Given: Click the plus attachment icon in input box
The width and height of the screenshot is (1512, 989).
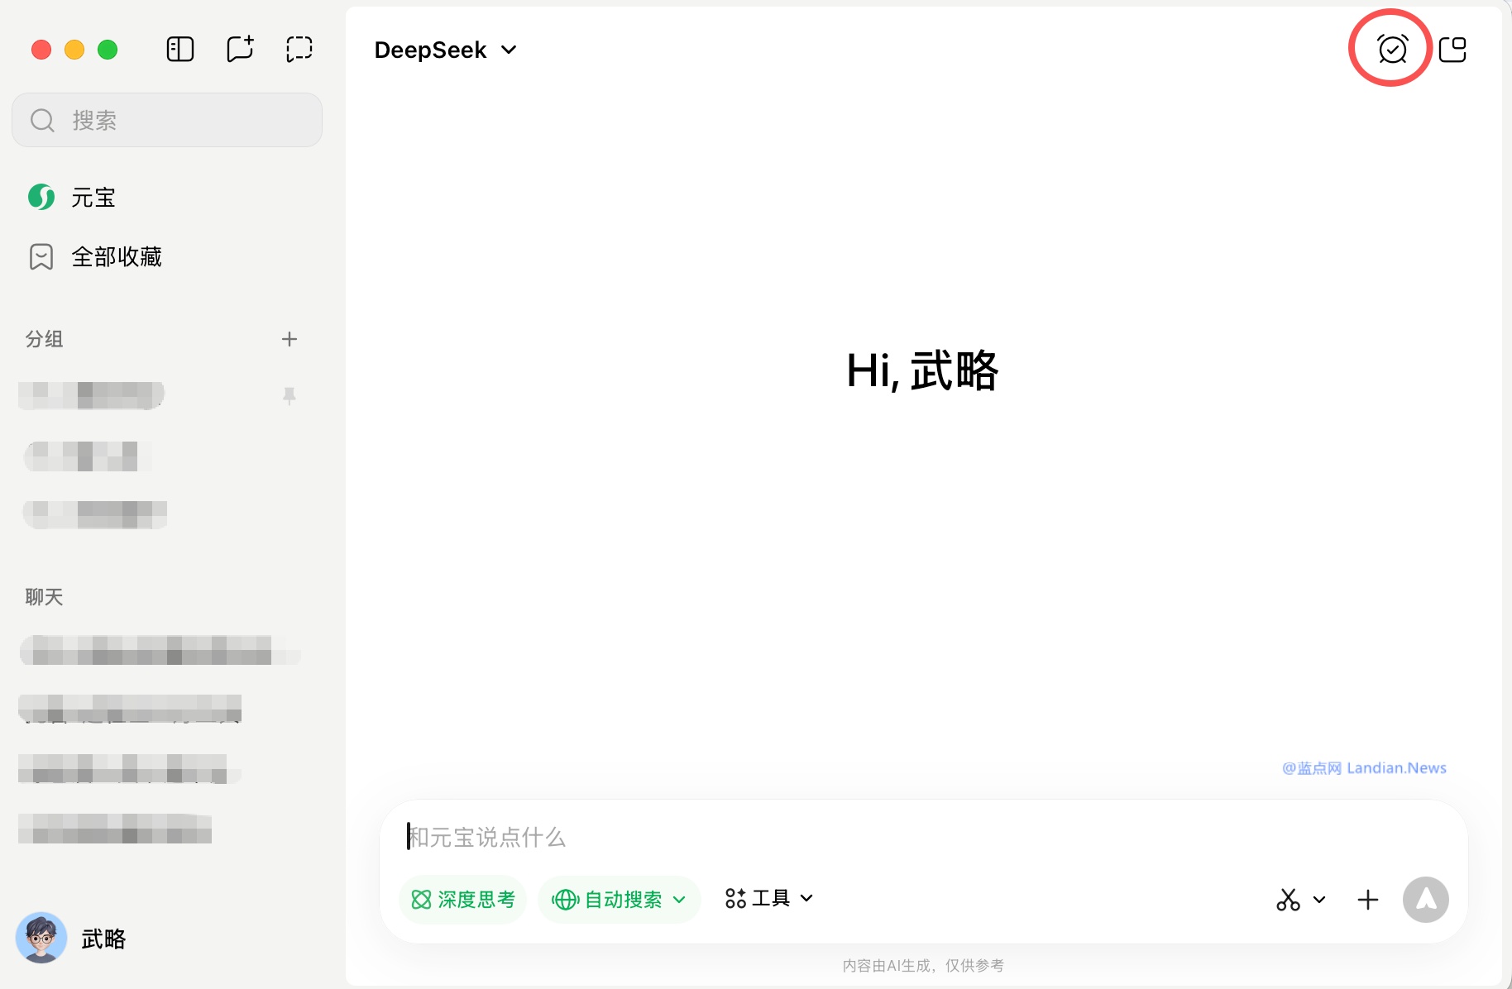Looking at the screenshot, I should (1368, 900).
